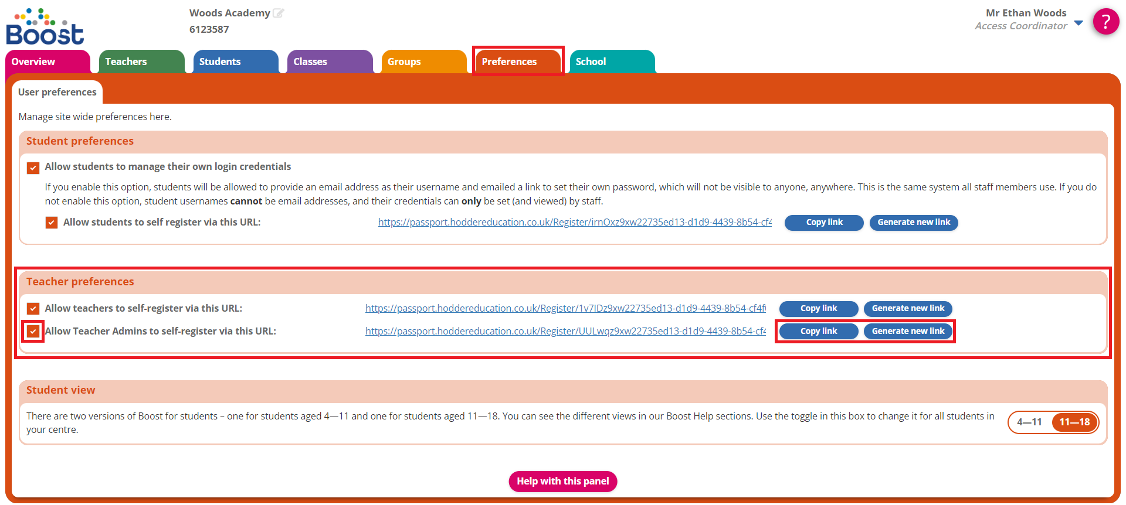Generate new link for teacher self-register URL
1126x505 pixels.
(907, 309)
